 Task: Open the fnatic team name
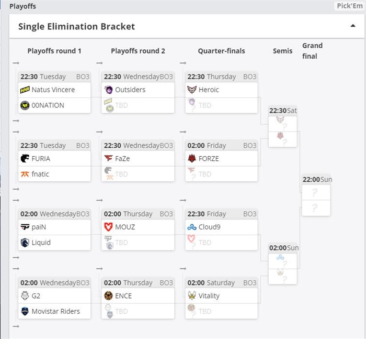[40, 174]
